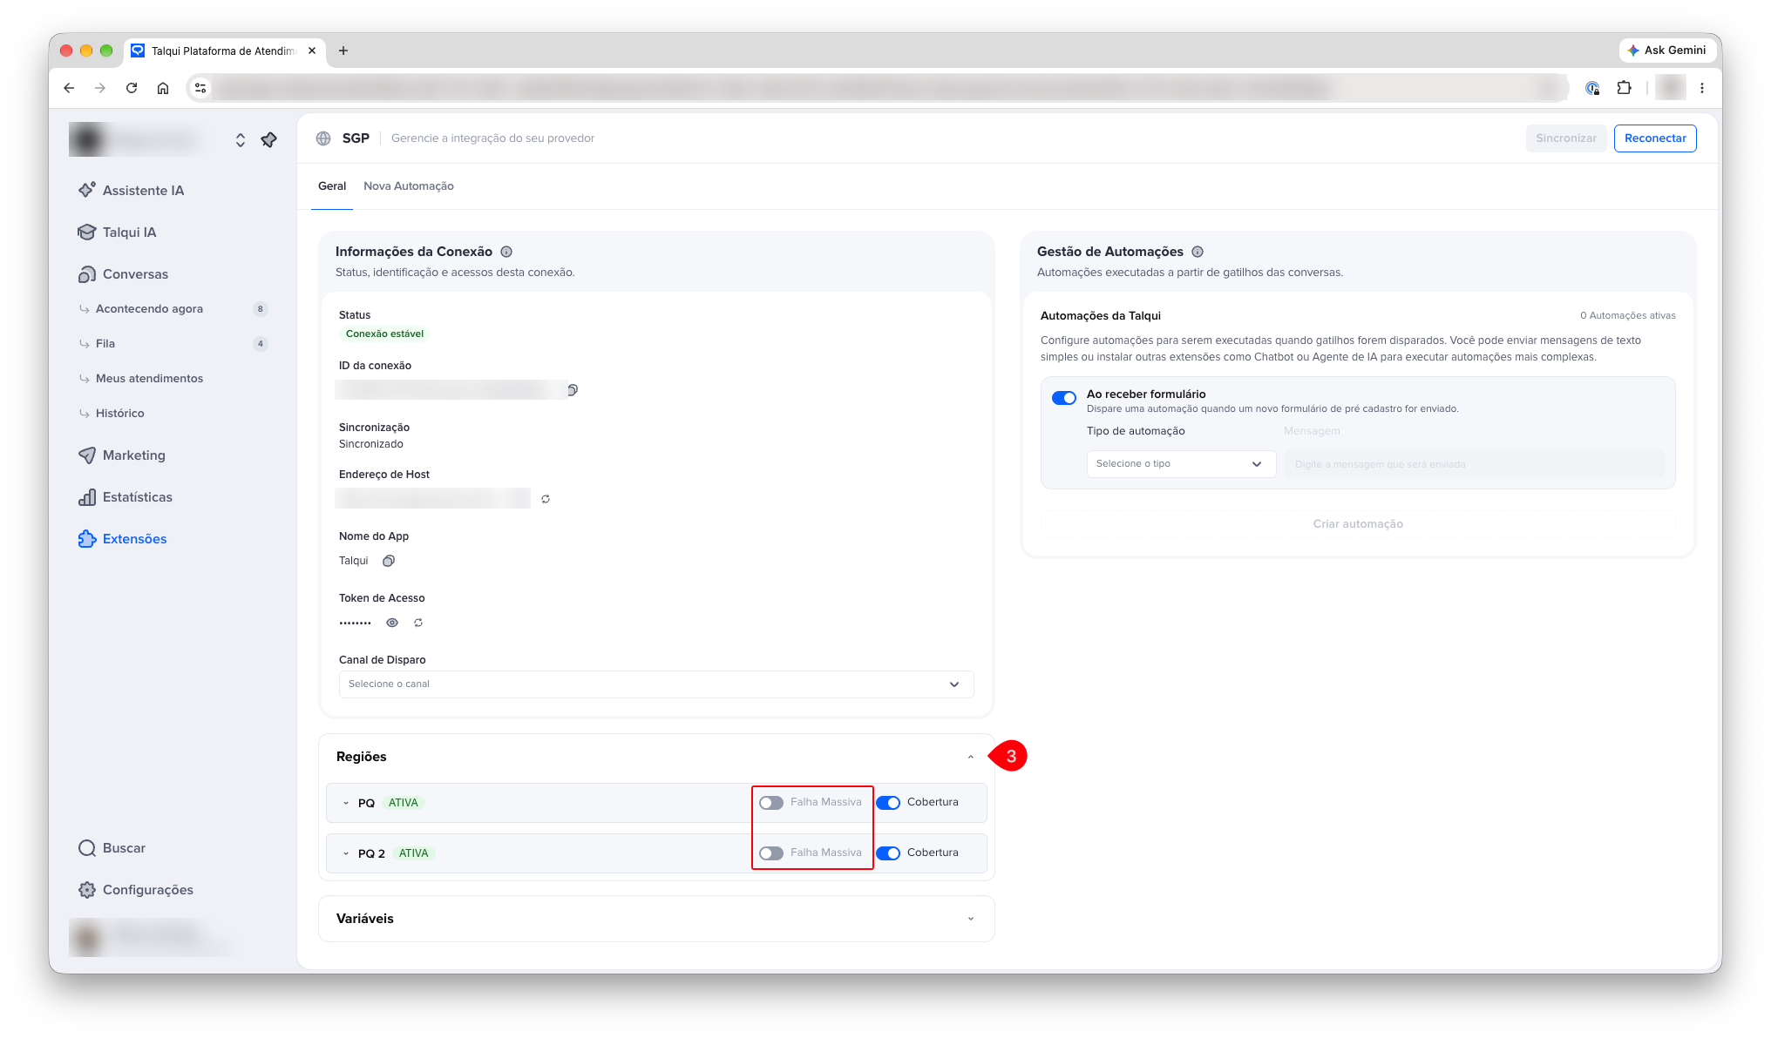Click the Reconectar button
1771x1038 pixels.
[1655, 138]
